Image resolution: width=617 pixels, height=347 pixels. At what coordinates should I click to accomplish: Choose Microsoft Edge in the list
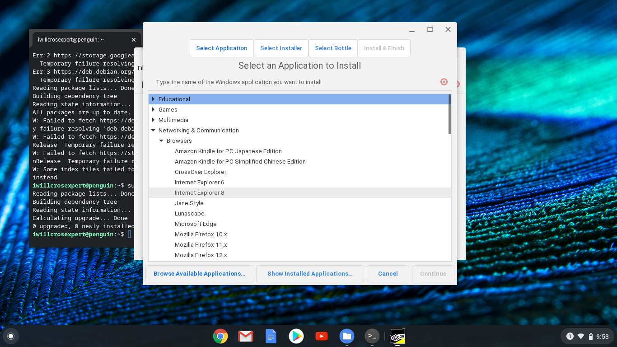196,224
